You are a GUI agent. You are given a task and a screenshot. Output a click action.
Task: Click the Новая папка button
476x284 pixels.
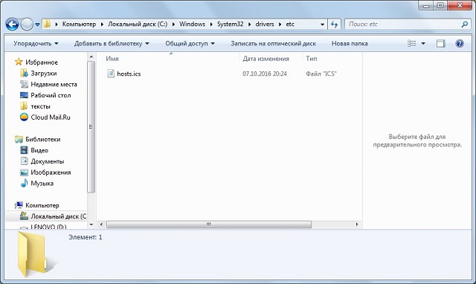(x=350, y=43)
